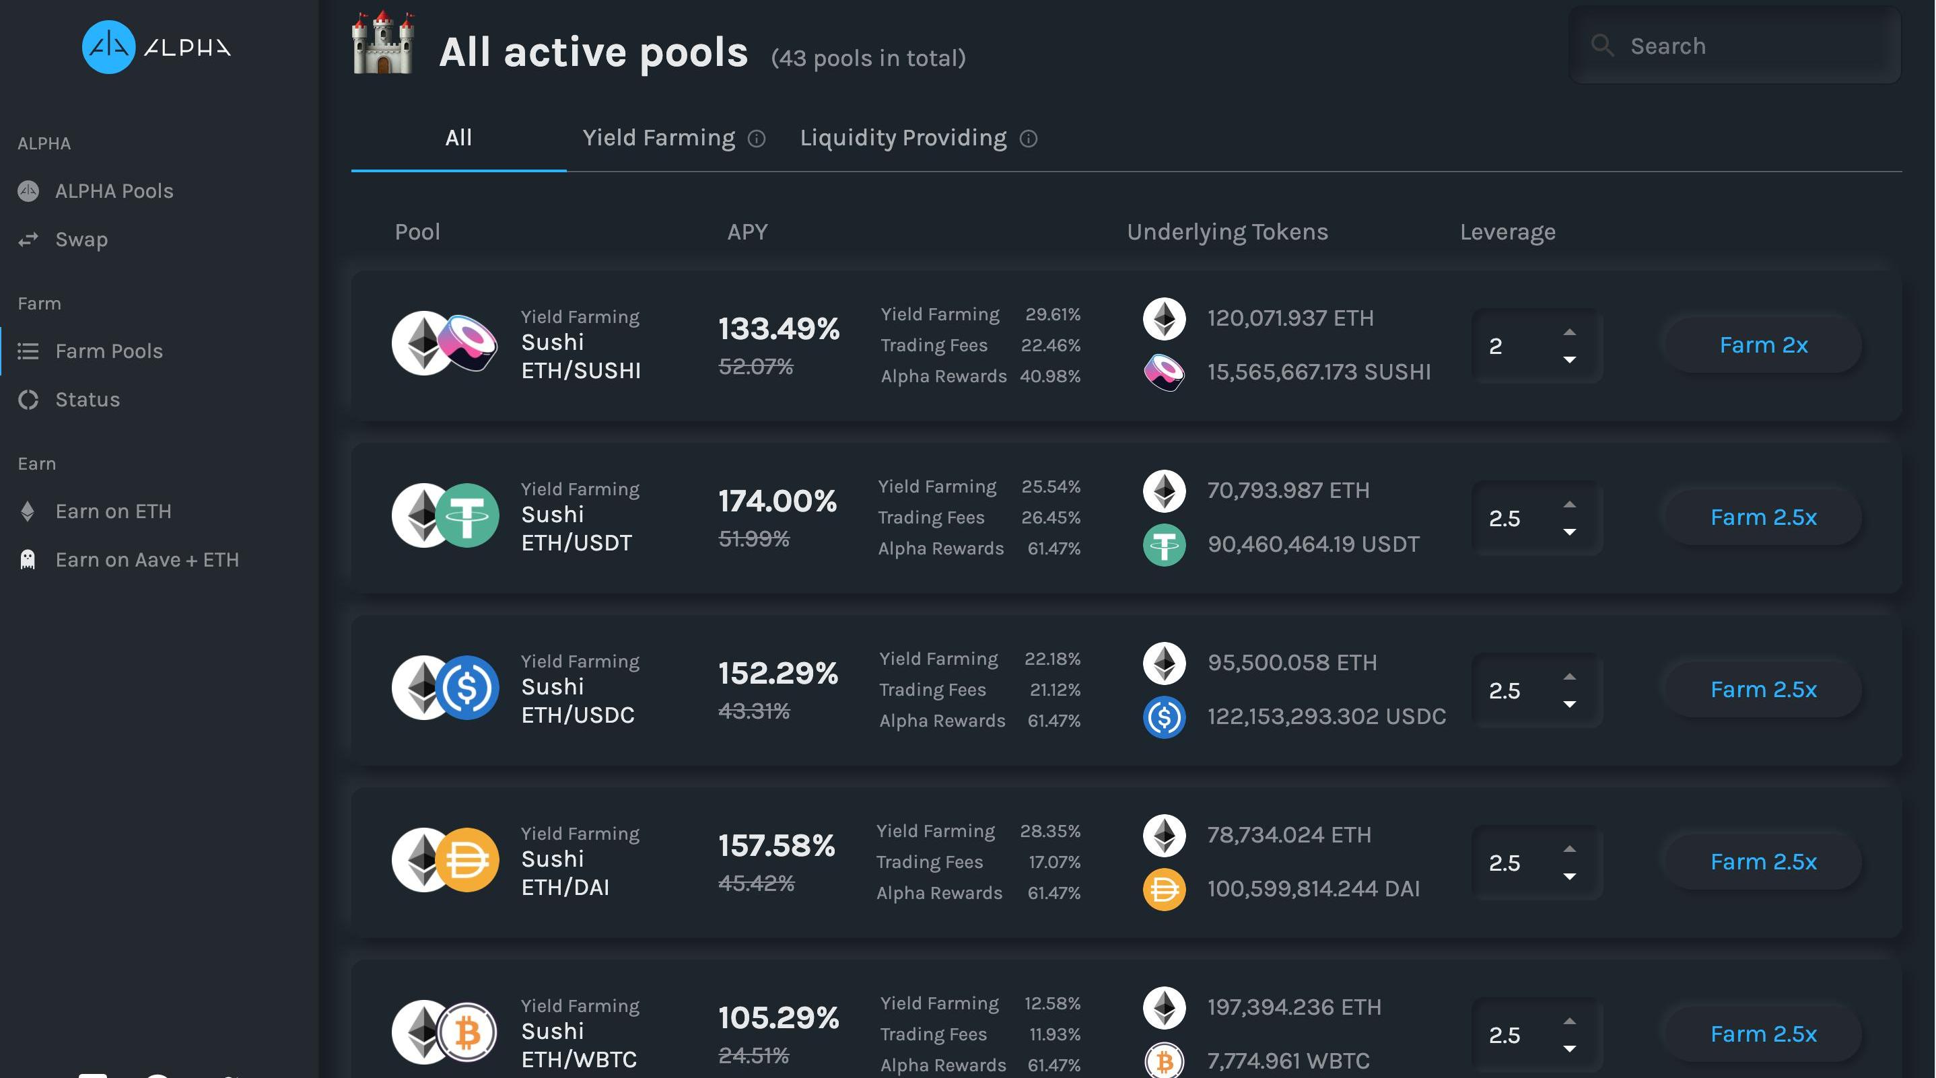Screen dimensions: 1936x1078
Task: Increase leverage for ETH/USDC pool
Action: point(1569,676)
